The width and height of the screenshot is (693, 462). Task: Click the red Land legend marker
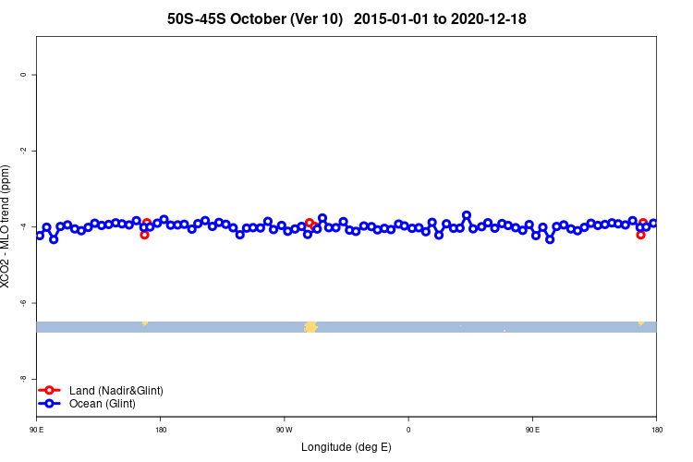pos(49,390)
